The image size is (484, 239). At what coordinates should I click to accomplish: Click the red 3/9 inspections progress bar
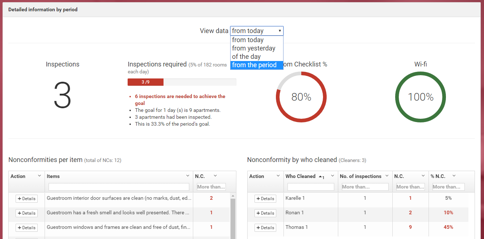coord(145,82)
